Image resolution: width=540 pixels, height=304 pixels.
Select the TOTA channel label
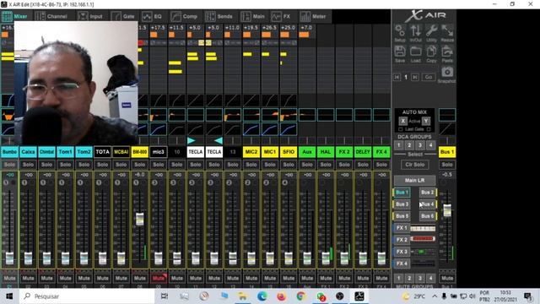[x=103, y=152]
